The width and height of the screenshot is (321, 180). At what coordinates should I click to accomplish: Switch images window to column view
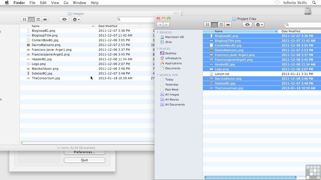tap(38, 19)
